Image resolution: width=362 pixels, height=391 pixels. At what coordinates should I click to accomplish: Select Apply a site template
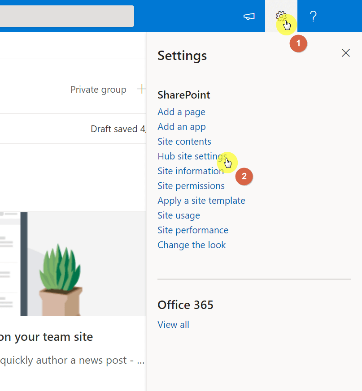pos(201,201)
